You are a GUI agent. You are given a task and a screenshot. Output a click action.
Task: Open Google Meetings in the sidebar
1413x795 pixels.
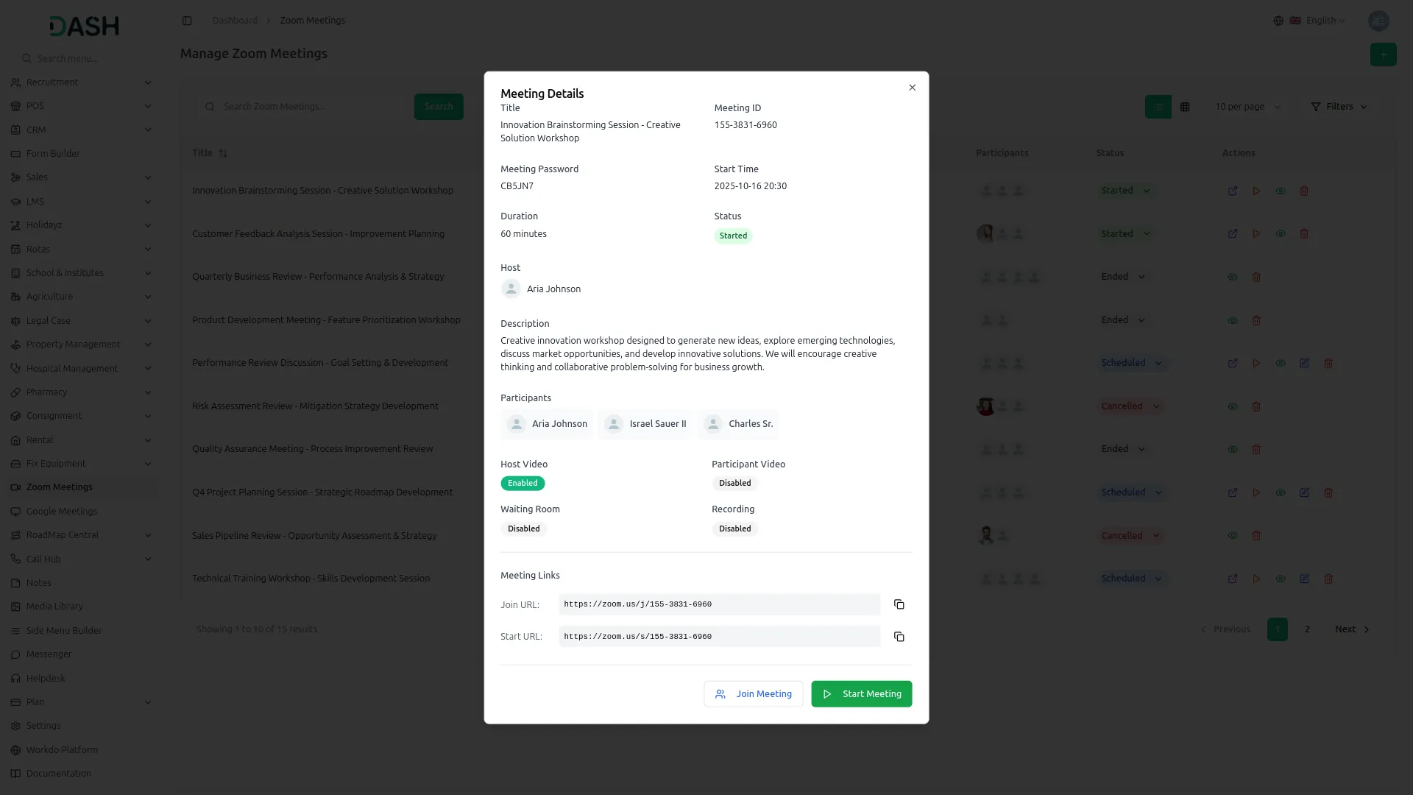[62, 512]
